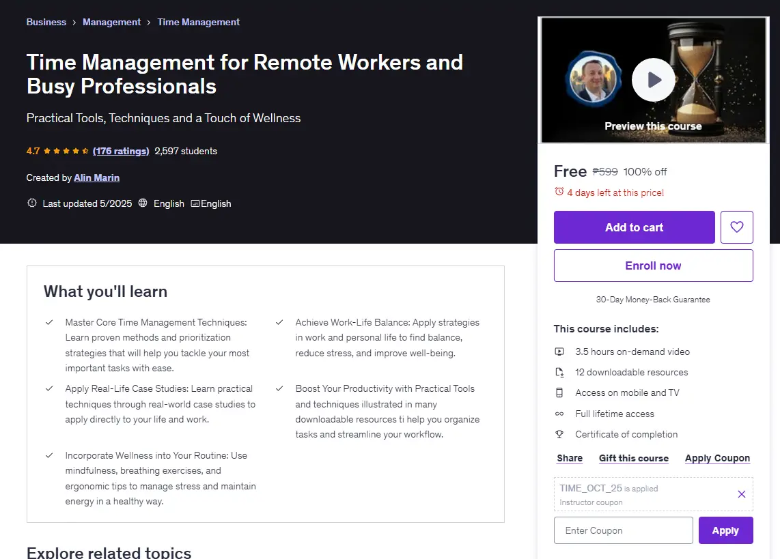Click the Last updated 5/2025 text

coord(87,203)
